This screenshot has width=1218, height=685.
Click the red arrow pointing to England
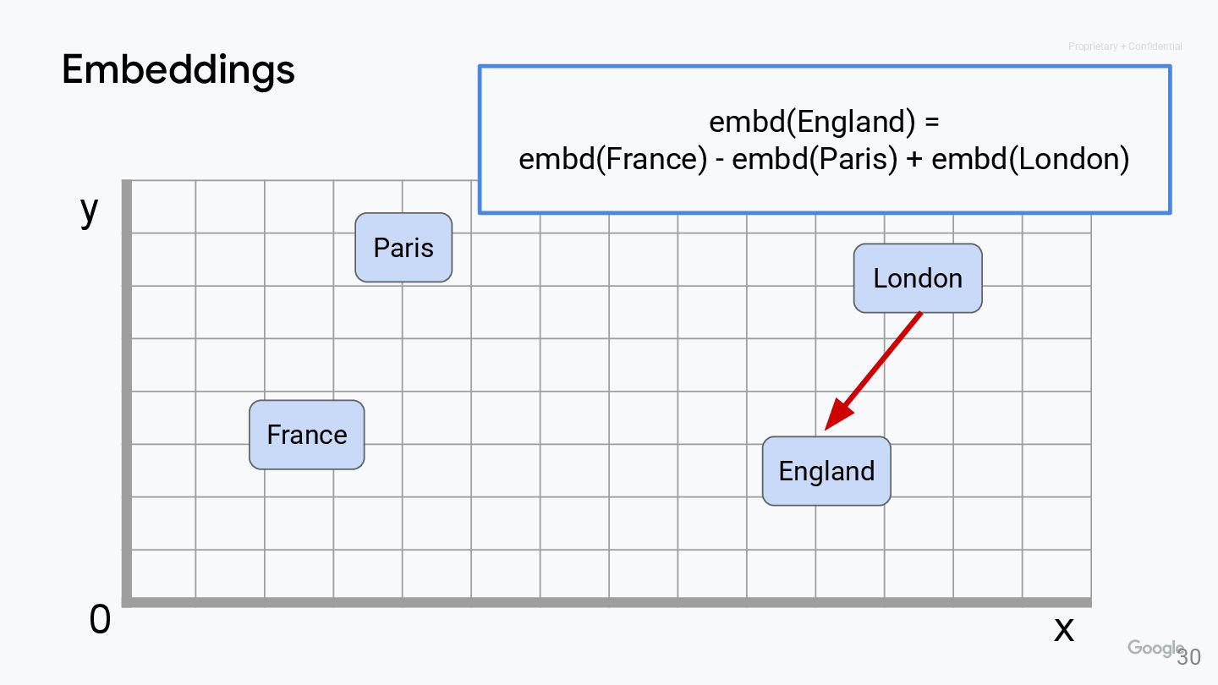tap(874, 370)
